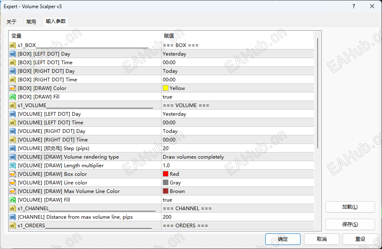Click the Yellow color swatch for [BOX] Color
This screenshot has height=249, width=382.
click(x=166, y=88)
